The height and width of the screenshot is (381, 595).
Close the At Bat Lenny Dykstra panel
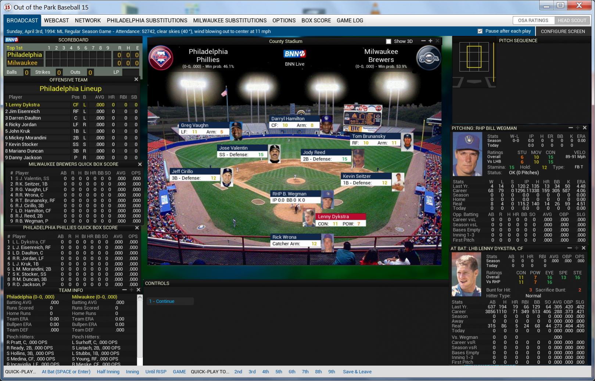[x=584, y=248]
